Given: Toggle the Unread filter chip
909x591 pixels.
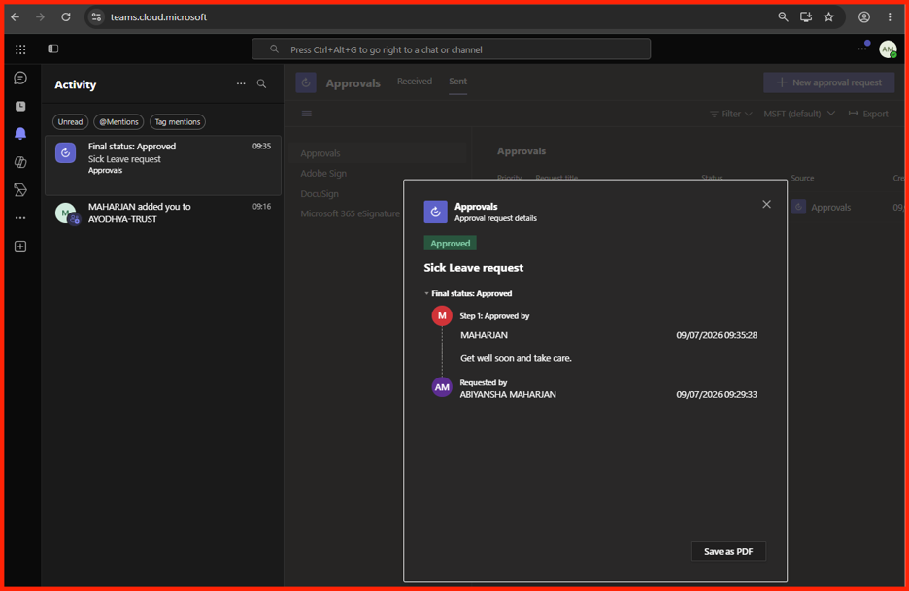Looking at the screenshot, I should click(x=70, y=121).
